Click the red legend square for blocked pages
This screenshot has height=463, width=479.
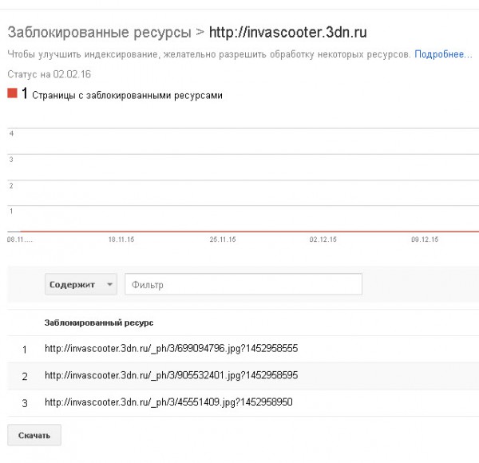coord(12,93)
